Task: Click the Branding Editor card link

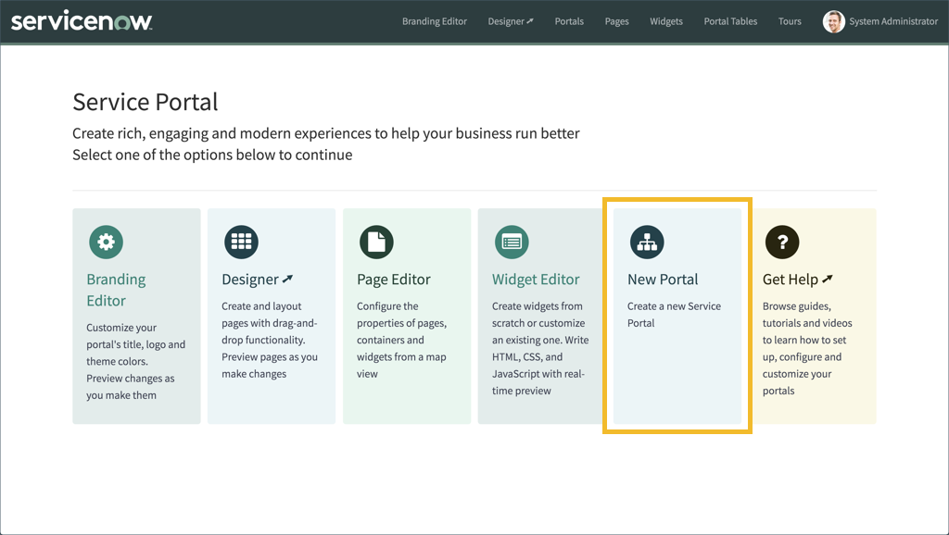Action: 116,289
